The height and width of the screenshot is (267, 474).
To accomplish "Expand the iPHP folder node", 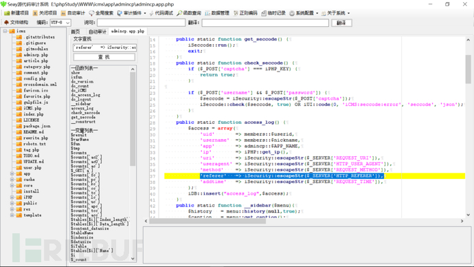I will coord(12,197).
